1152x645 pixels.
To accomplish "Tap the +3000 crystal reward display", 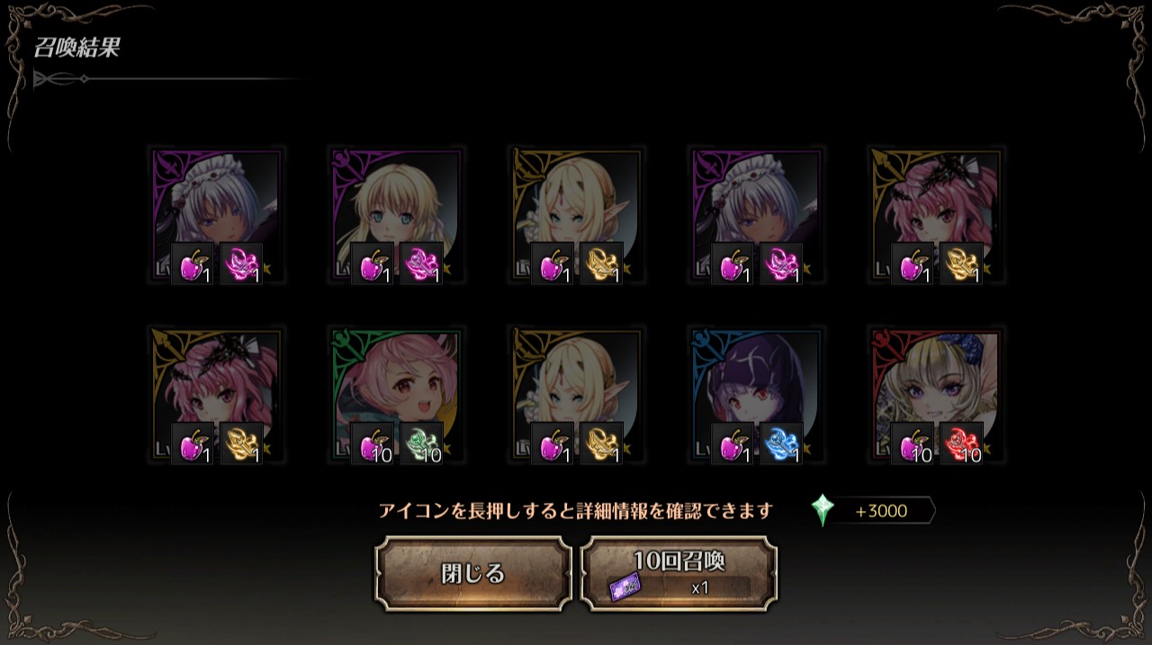I will (x=873, y=511).
